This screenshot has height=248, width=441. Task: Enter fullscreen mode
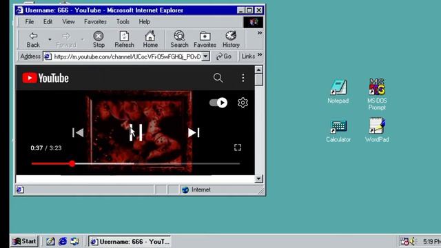[238, 147]
